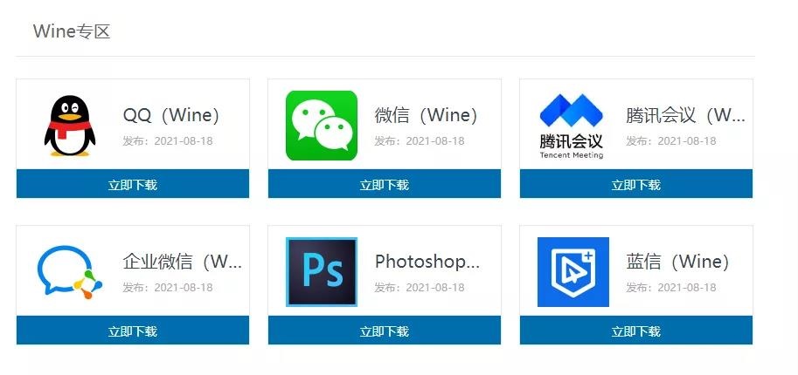798x375 pixels.
Task: Download QQ (Wine) with 立即下载
Action: pyautogui.click(x=133, y=184)
